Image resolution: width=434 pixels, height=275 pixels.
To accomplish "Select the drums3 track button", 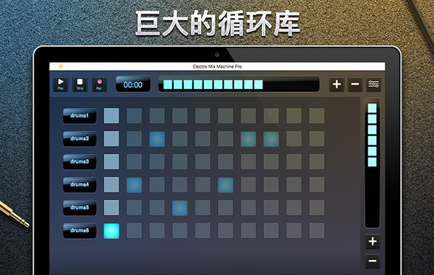I will pyautogui.click(x=80, y=161).
